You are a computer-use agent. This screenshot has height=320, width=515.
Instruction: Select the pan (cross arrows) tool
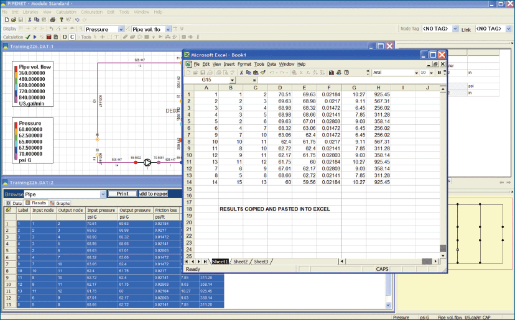point(102,37)
